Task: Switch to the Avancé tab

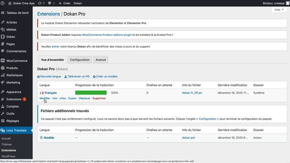Action: 101,60
